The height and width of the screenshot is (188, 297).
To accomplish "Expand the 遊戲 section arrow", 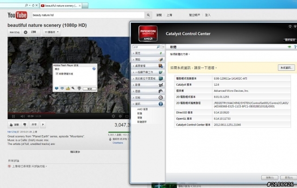I will click(x=133, y=91).
